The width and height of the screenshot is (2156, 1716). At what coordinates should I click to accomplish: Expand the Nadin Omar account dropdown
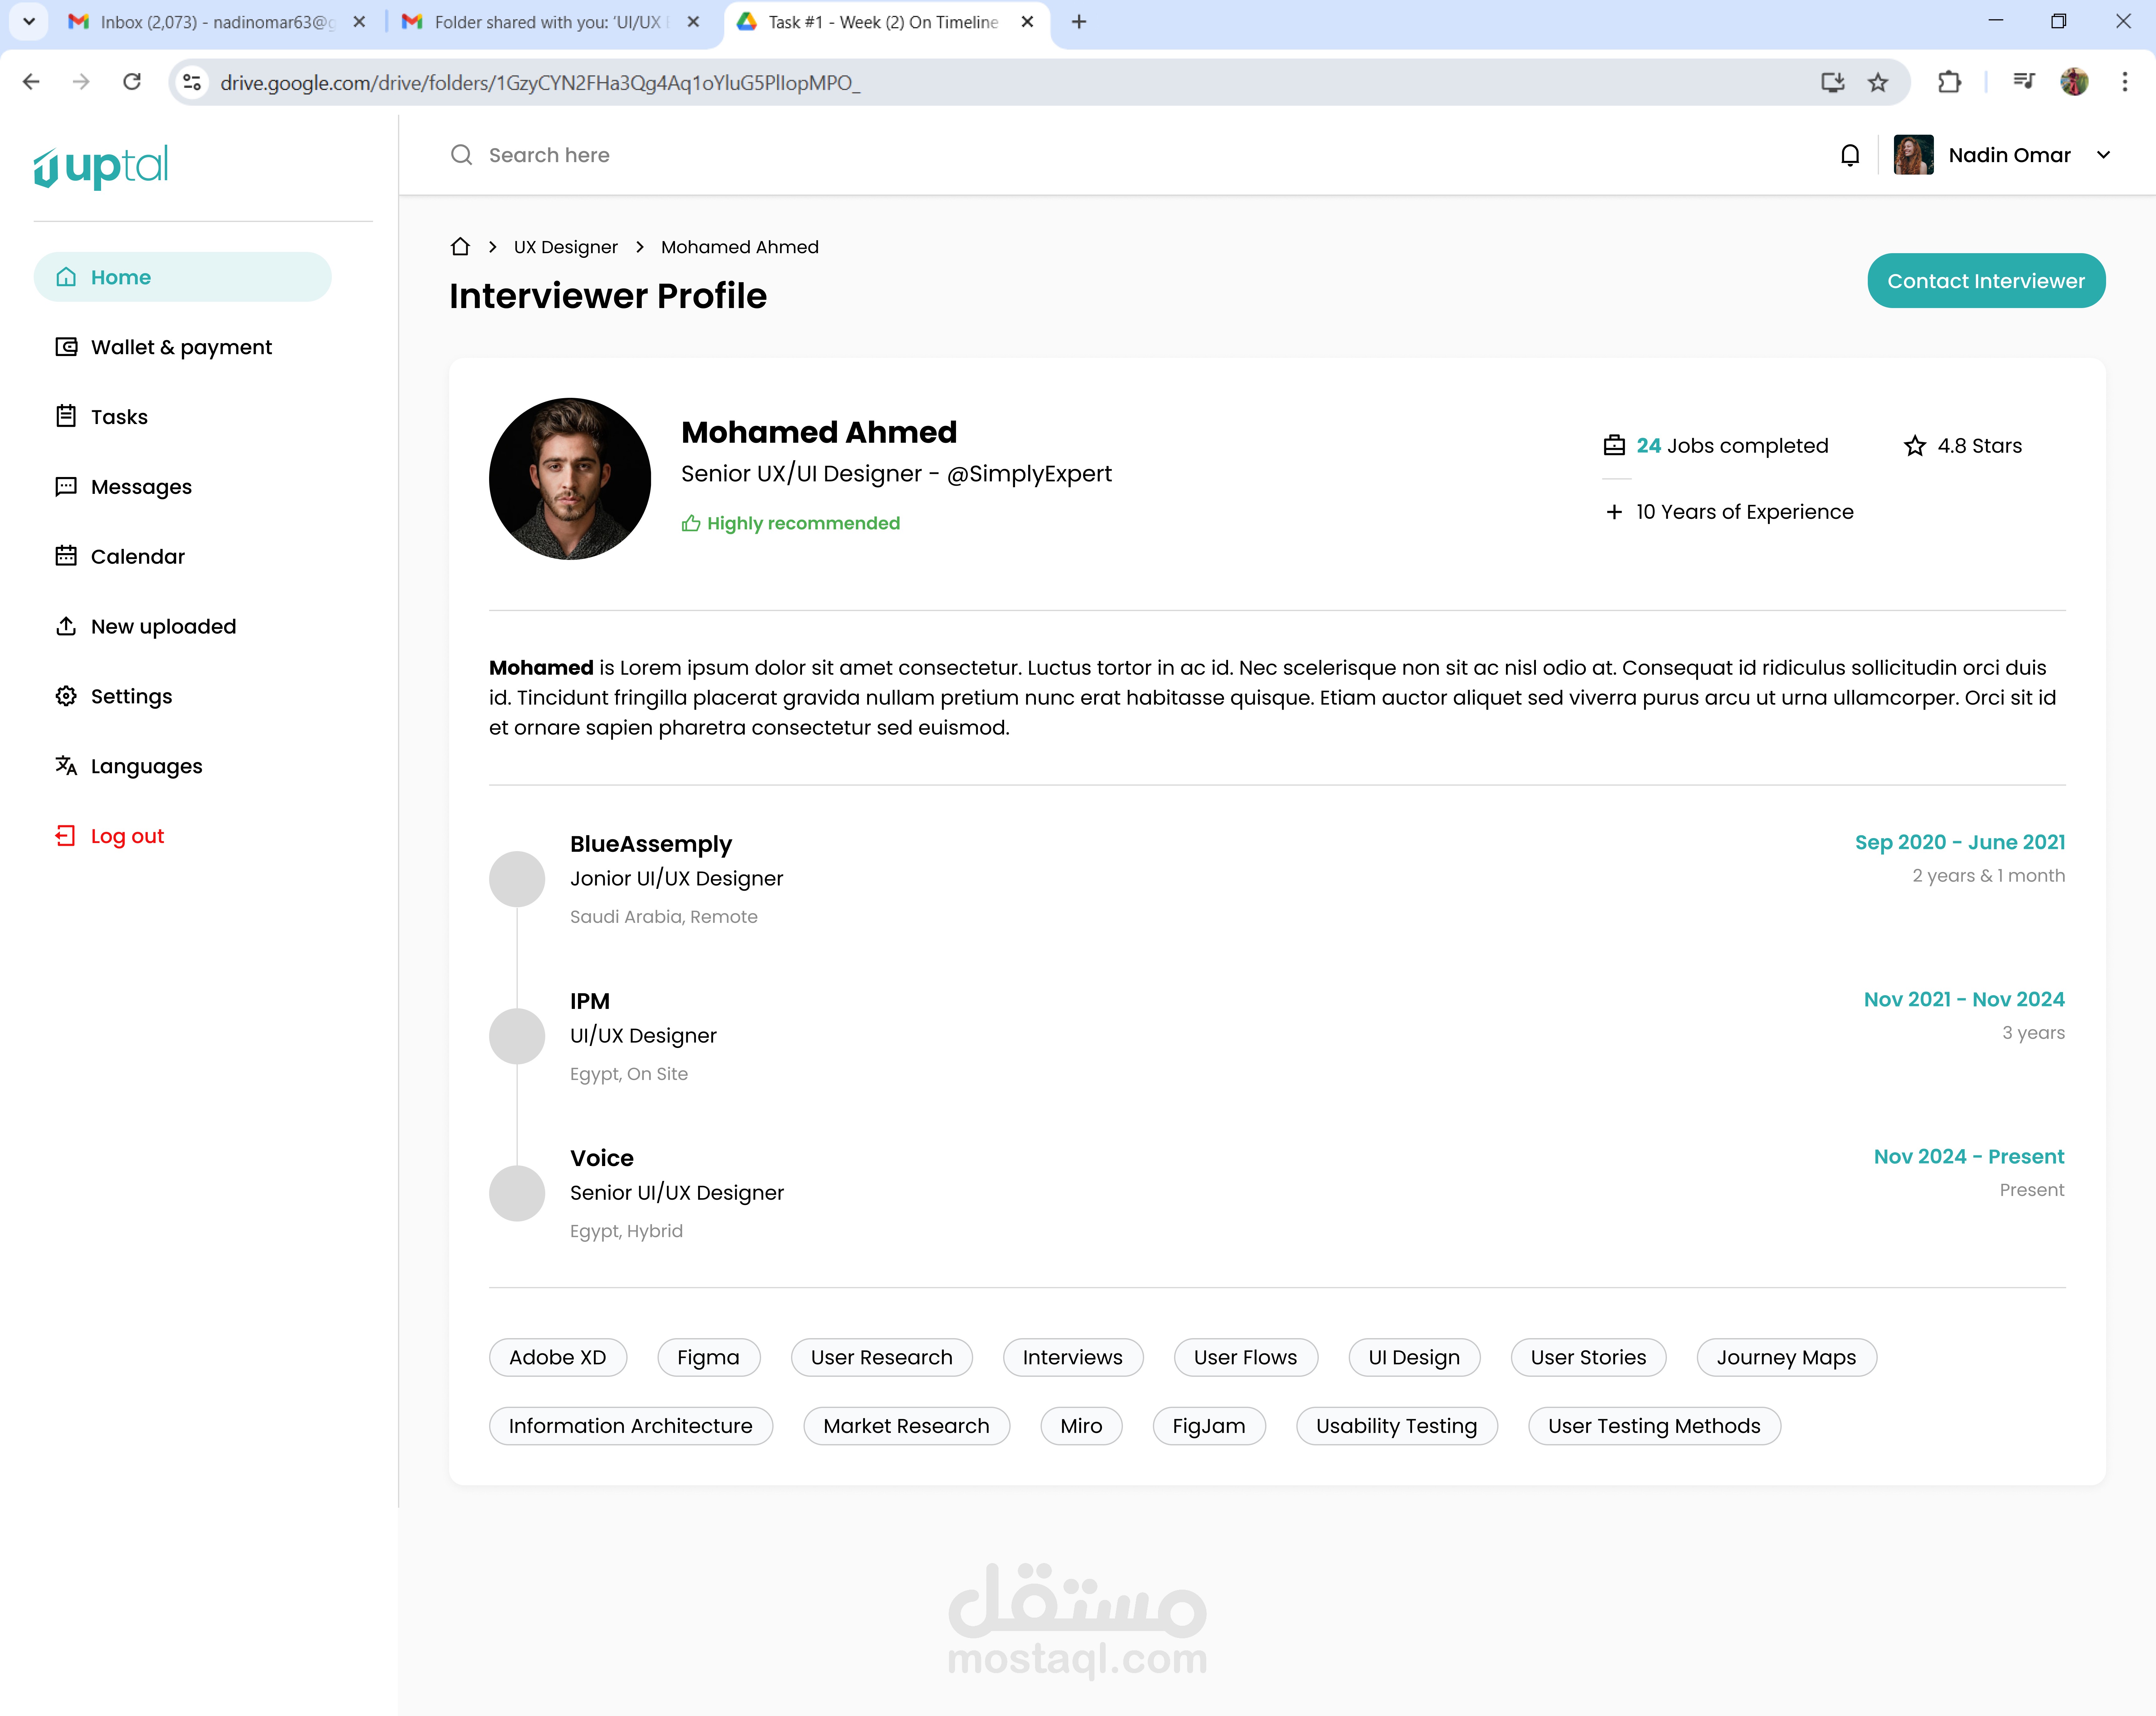(2103, 155)
